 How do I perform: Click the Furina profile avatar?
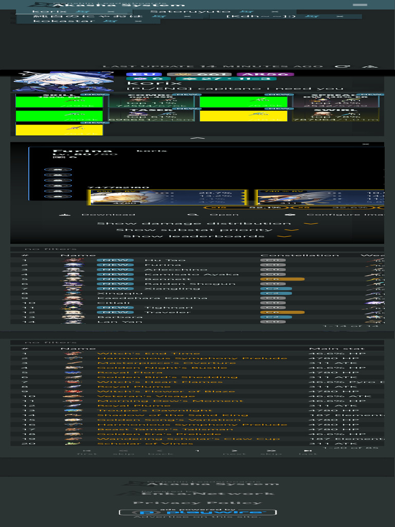tap(63, 81)
